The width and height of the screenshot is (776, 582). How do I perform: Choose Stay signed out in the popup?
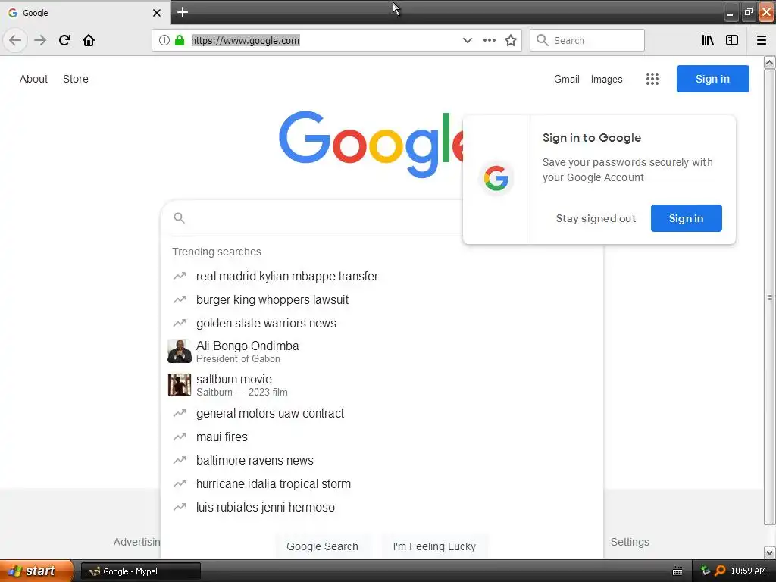[596, 218]
